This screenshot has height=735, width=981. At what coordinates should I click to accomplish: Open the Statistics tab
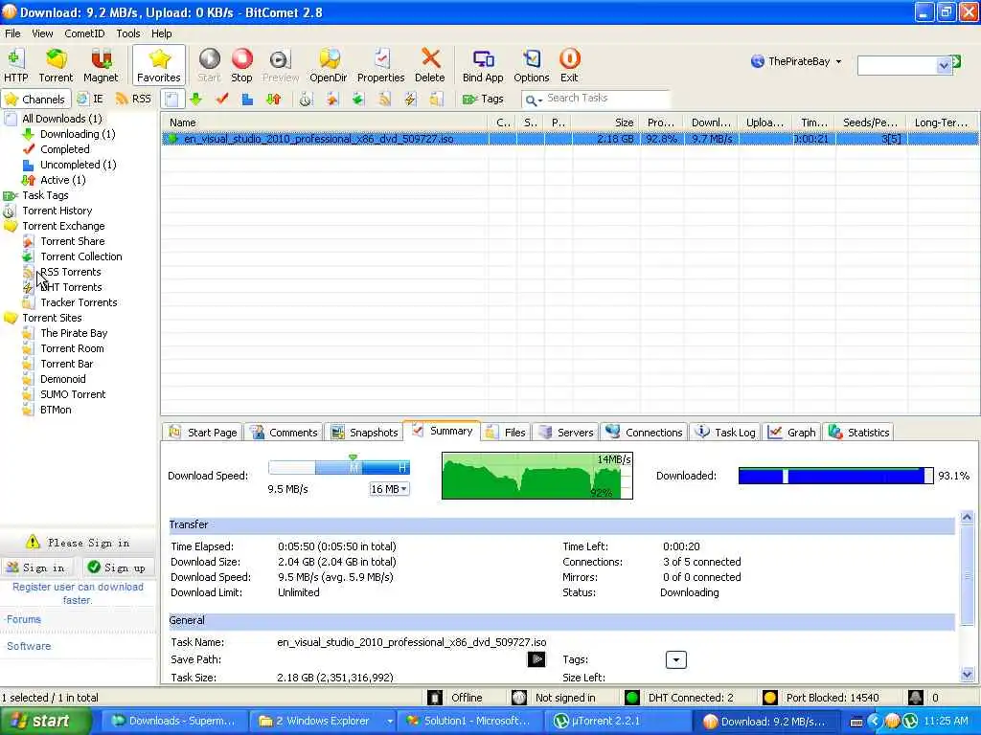click(859, 432)
